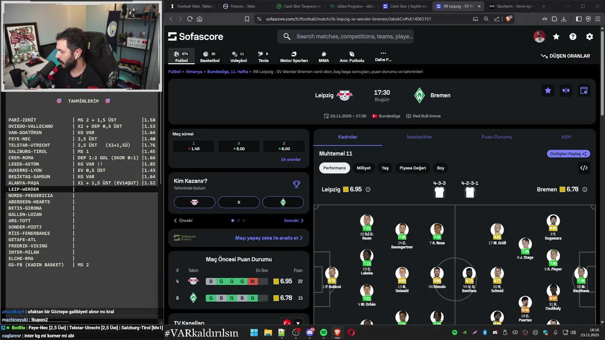Open the browser extensions puzzle icon
The image size is (605, 340).
554,19
